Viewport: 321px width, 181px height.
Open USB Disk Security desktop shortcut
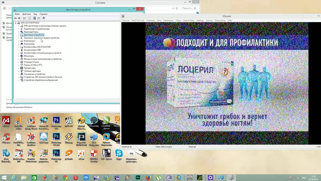click(x=94, y=156)
